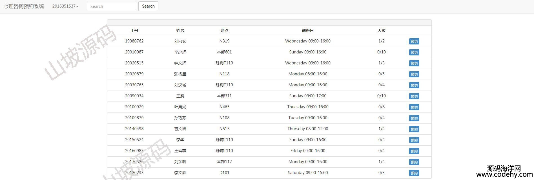The height and width of the screenshot is (180, 534).
Task: Reserve a slot with 张将星
Action: coord(414,74)
